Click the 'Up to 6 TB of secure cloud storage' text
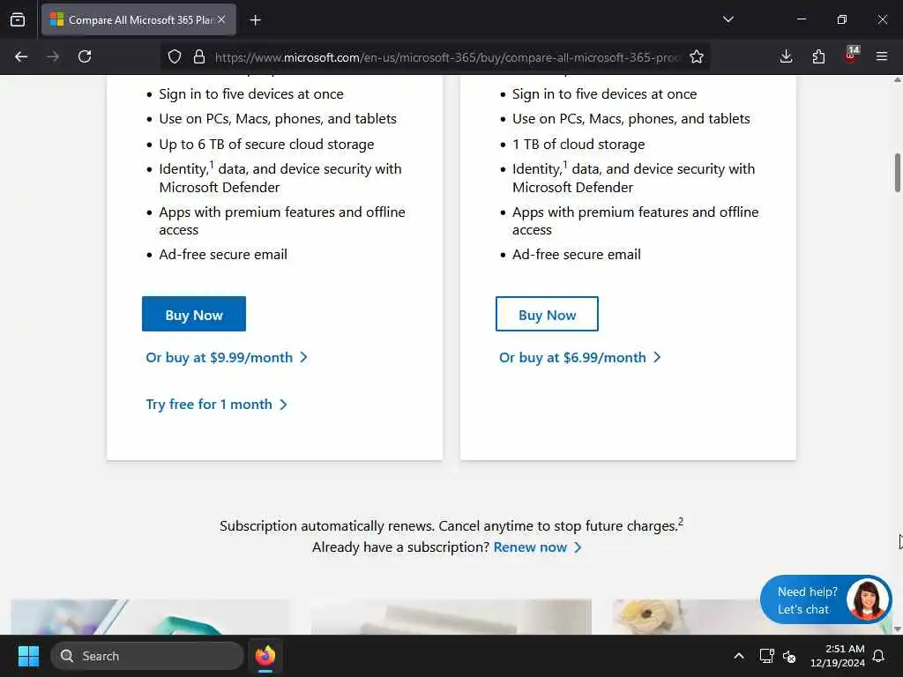Screen dimensions: 903x677 pyautogui.click(x=266, y=144)
